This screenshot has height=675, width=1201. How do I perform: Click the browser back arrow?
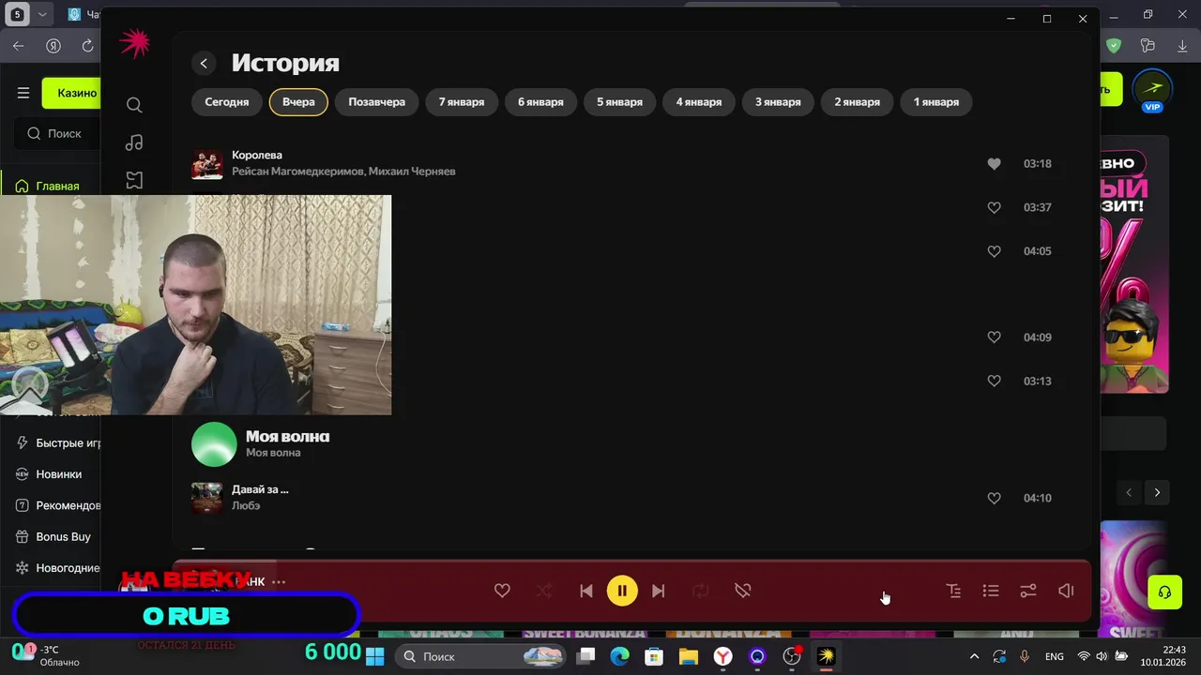19,46
